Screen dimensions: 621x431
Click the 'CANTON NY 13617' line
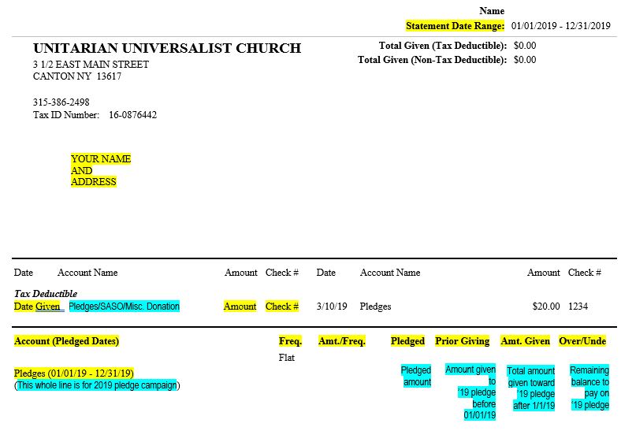77,76
